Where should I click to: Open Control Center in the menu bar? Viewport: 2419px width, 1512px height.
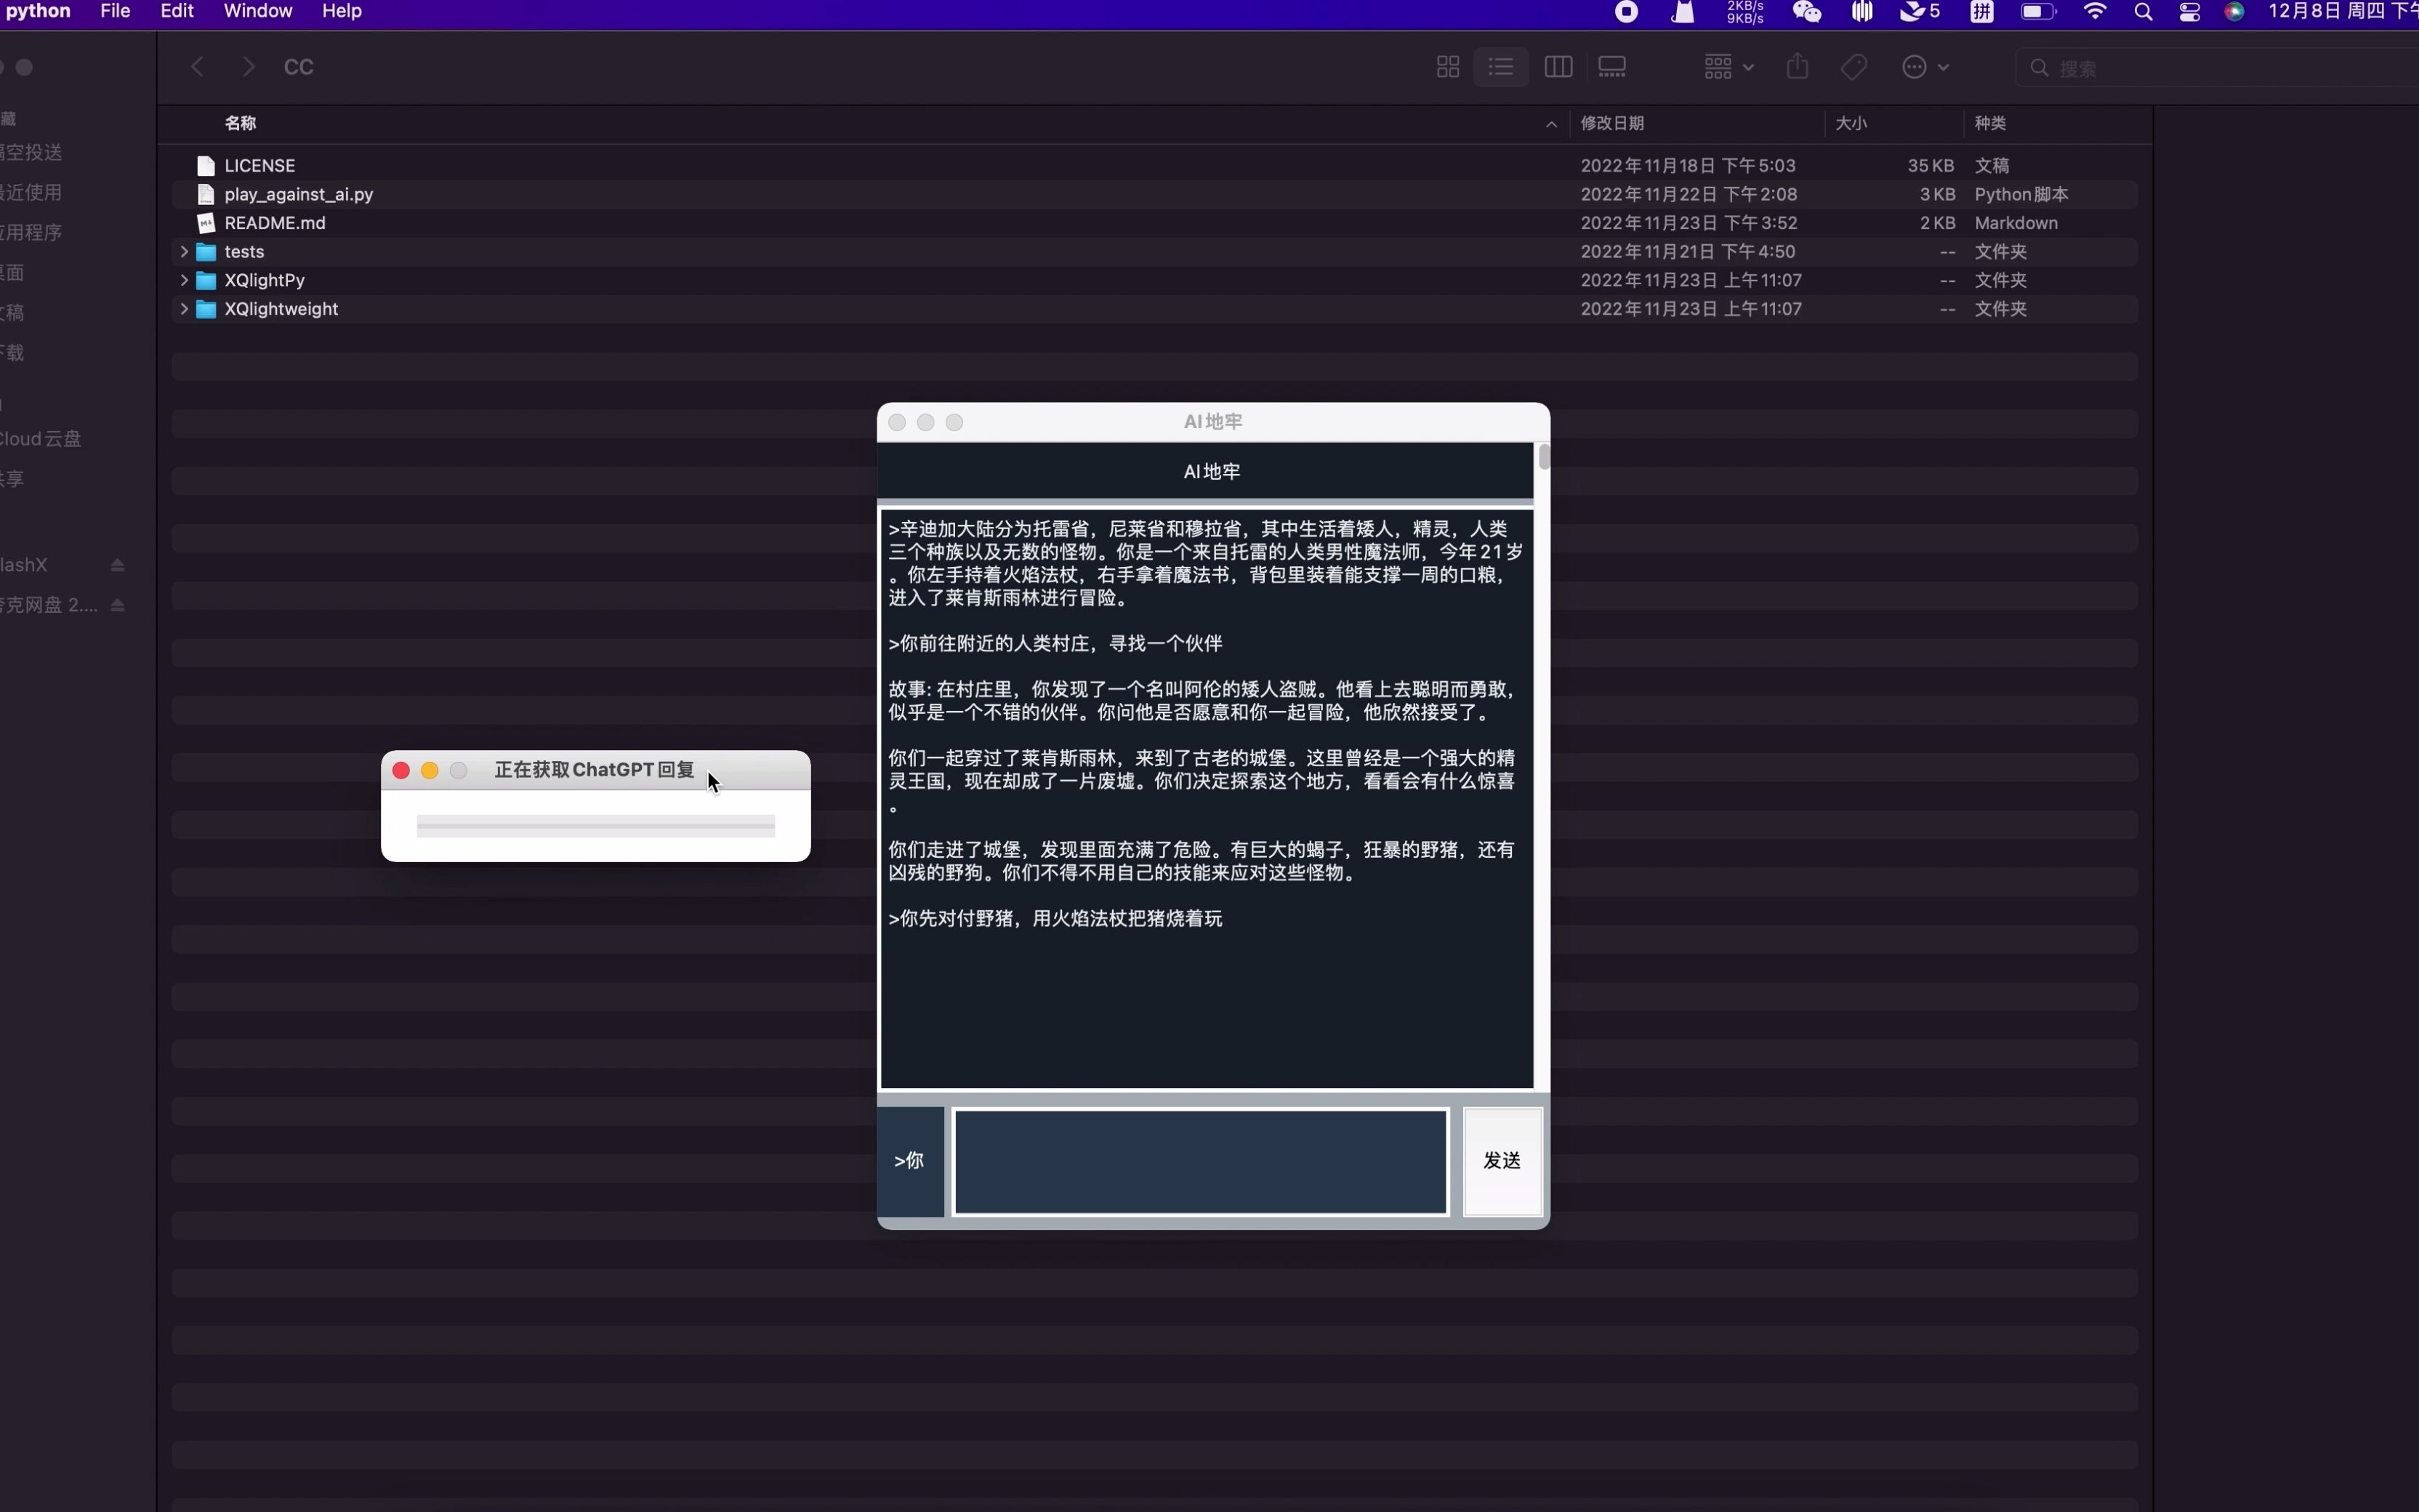point(2189,12)
